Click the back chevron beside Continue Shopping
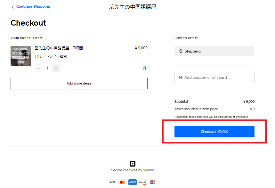This screenshot has width=275, height=188. click(x=12, y=7)
